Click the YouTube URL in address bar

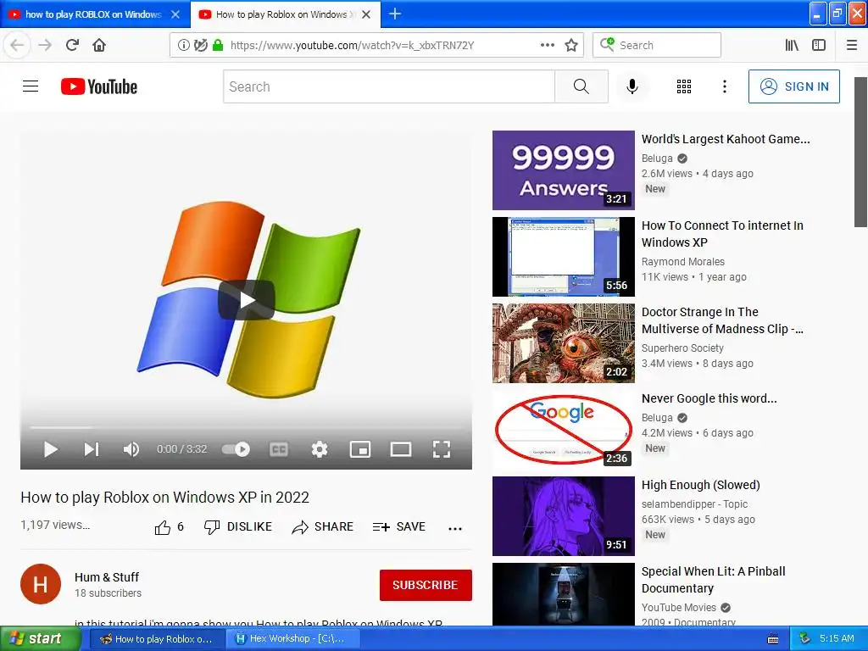tap(352, 46)
